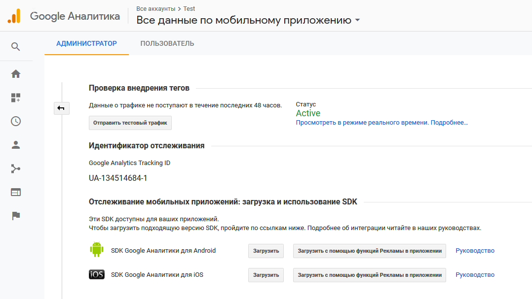Load iOS SDK with in-app Ads features
Viewport: 532px width, 299px height.
[370, 275]
